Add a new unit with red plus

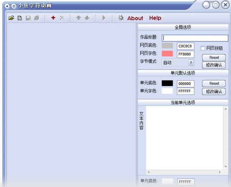[53, 18]
